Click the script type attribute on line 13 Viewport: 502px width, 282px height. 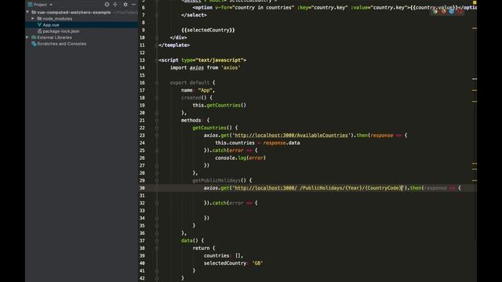pyautogui.click(x=213, y=60)
